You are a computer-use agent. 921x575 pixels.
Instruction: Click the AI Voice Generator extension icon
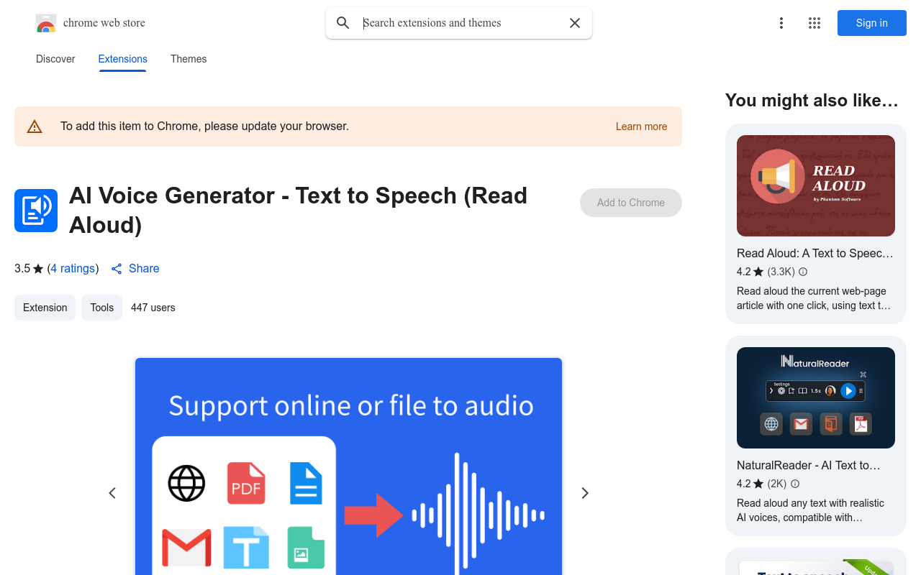36,211
